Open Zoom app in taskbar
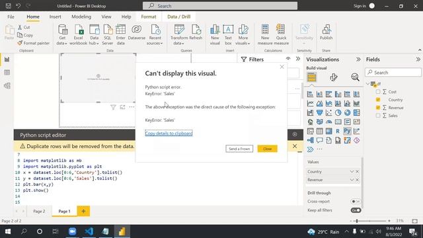Screen dimensions: 423x238 coord(72,231)
